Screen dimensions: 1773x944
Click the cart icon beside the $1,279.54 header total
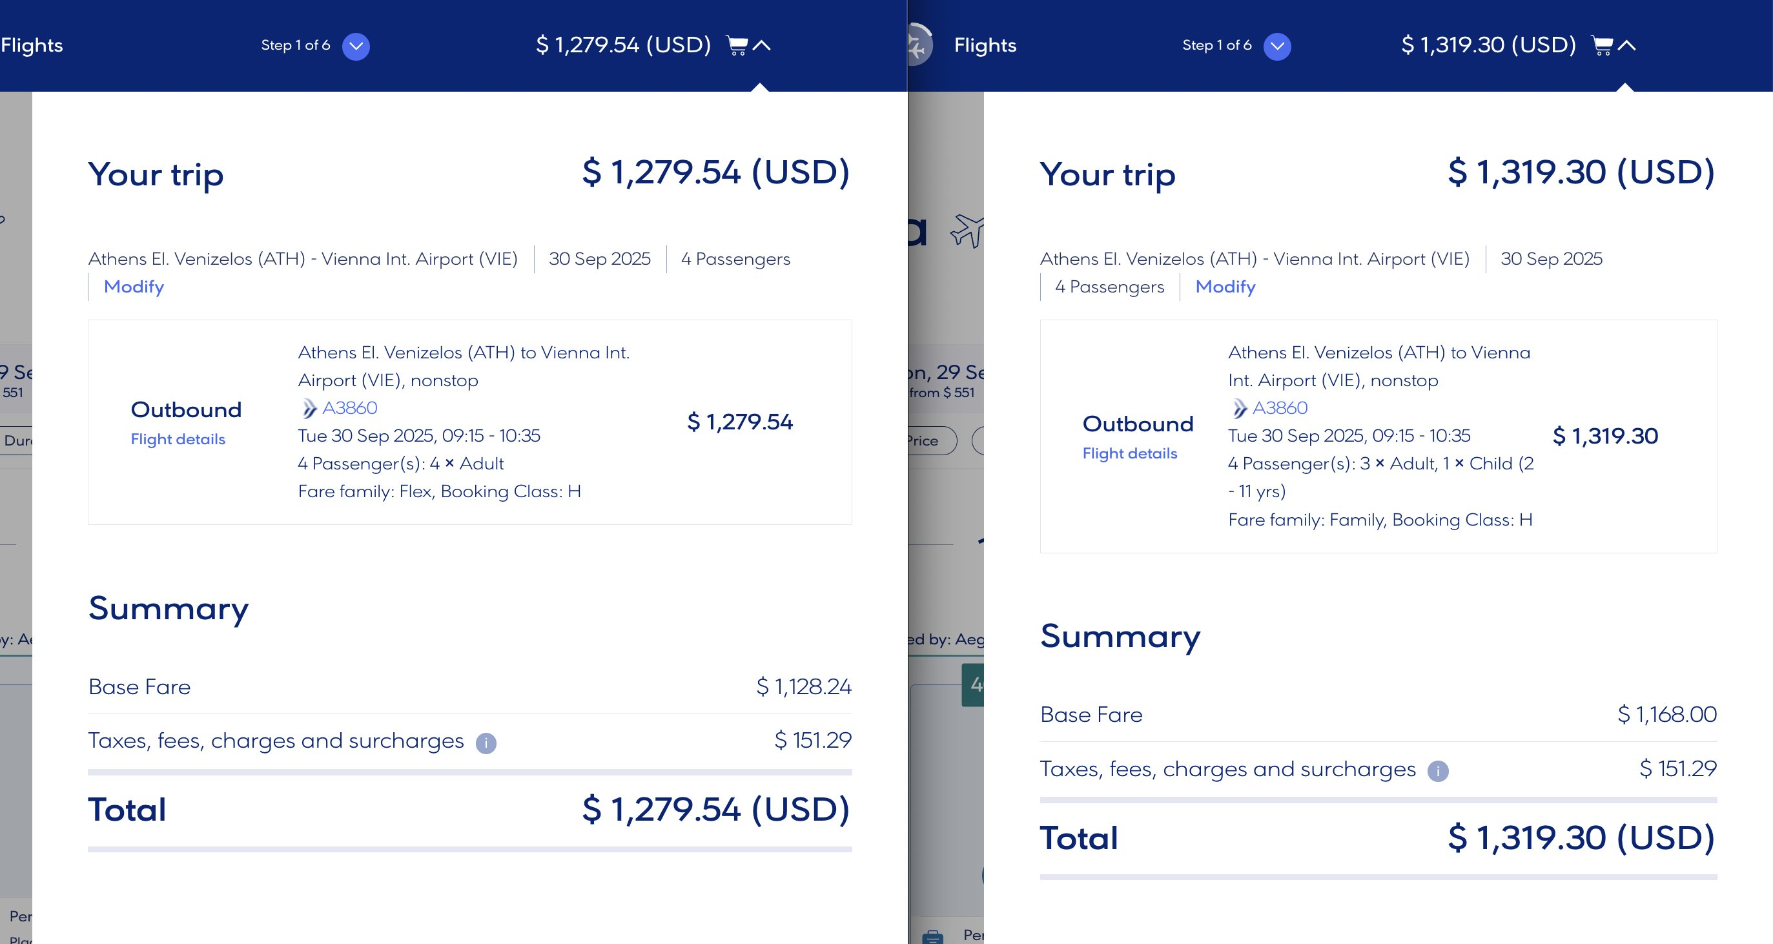(x=737, y=45)
